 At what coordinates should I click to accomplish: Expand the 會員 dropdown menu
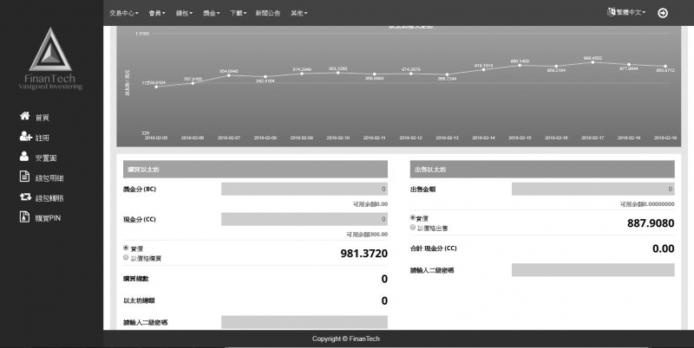159,14
